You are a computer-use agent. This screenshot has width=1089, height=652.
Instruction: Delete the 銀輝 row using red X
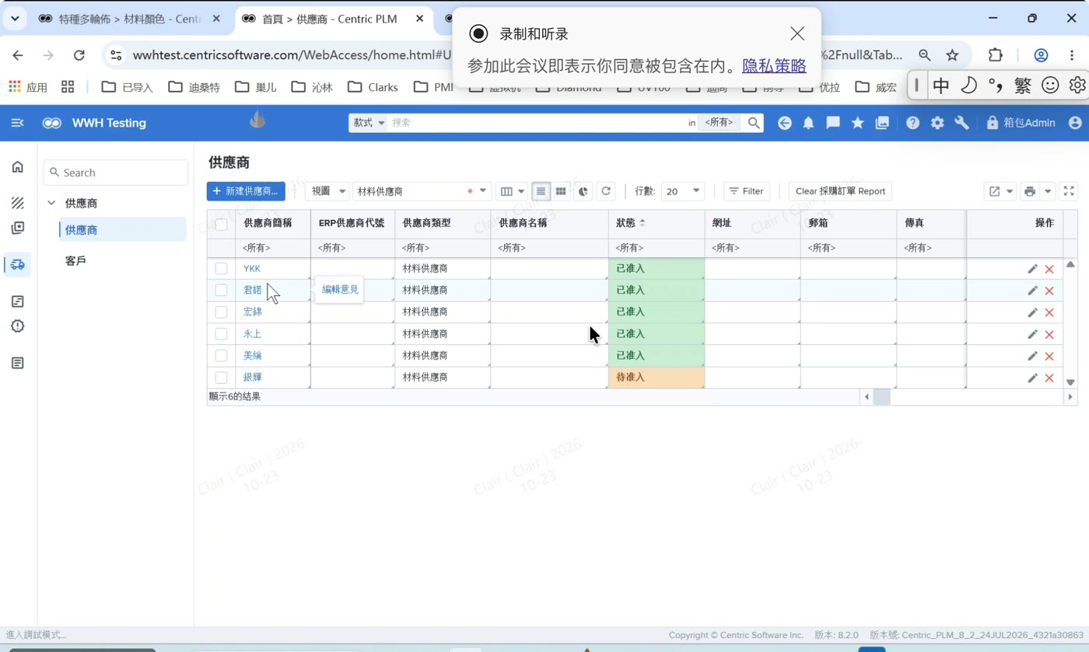click(x=1049, y=378)
